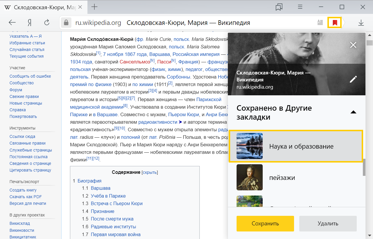Reload the page with the refresh icon
The image size is (373, 239).
(47, 23)
